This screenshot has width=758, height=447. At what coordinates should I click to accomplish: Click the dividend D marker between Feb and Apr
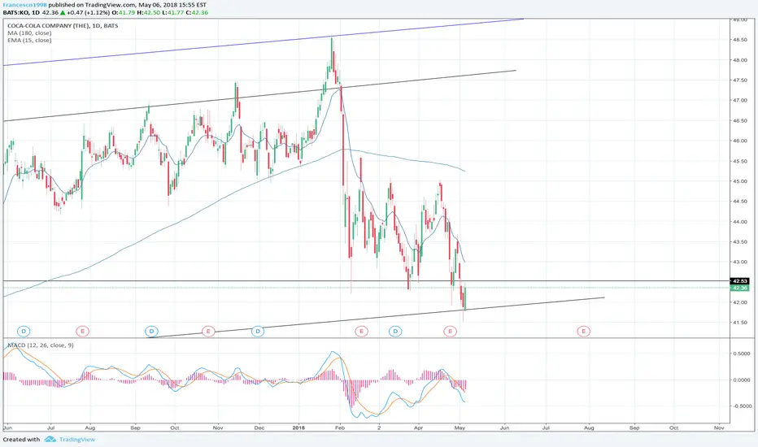[395, 331]
